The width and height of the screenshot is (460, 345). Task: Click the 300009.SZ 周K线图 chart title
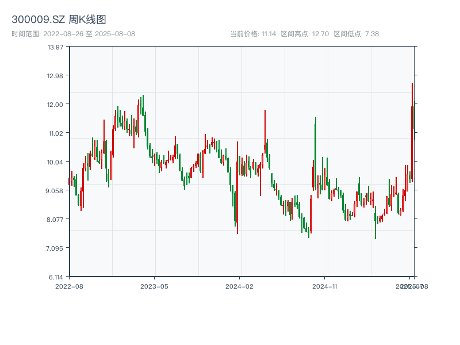coord(59,20)
